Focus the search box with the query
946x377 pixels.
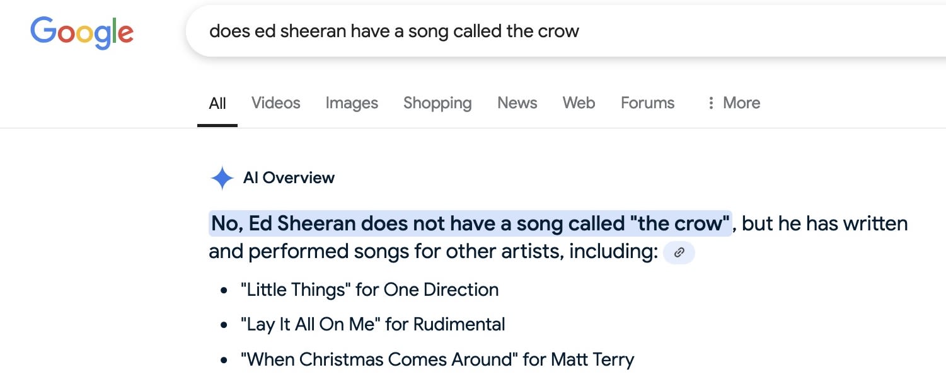point(565,31)
